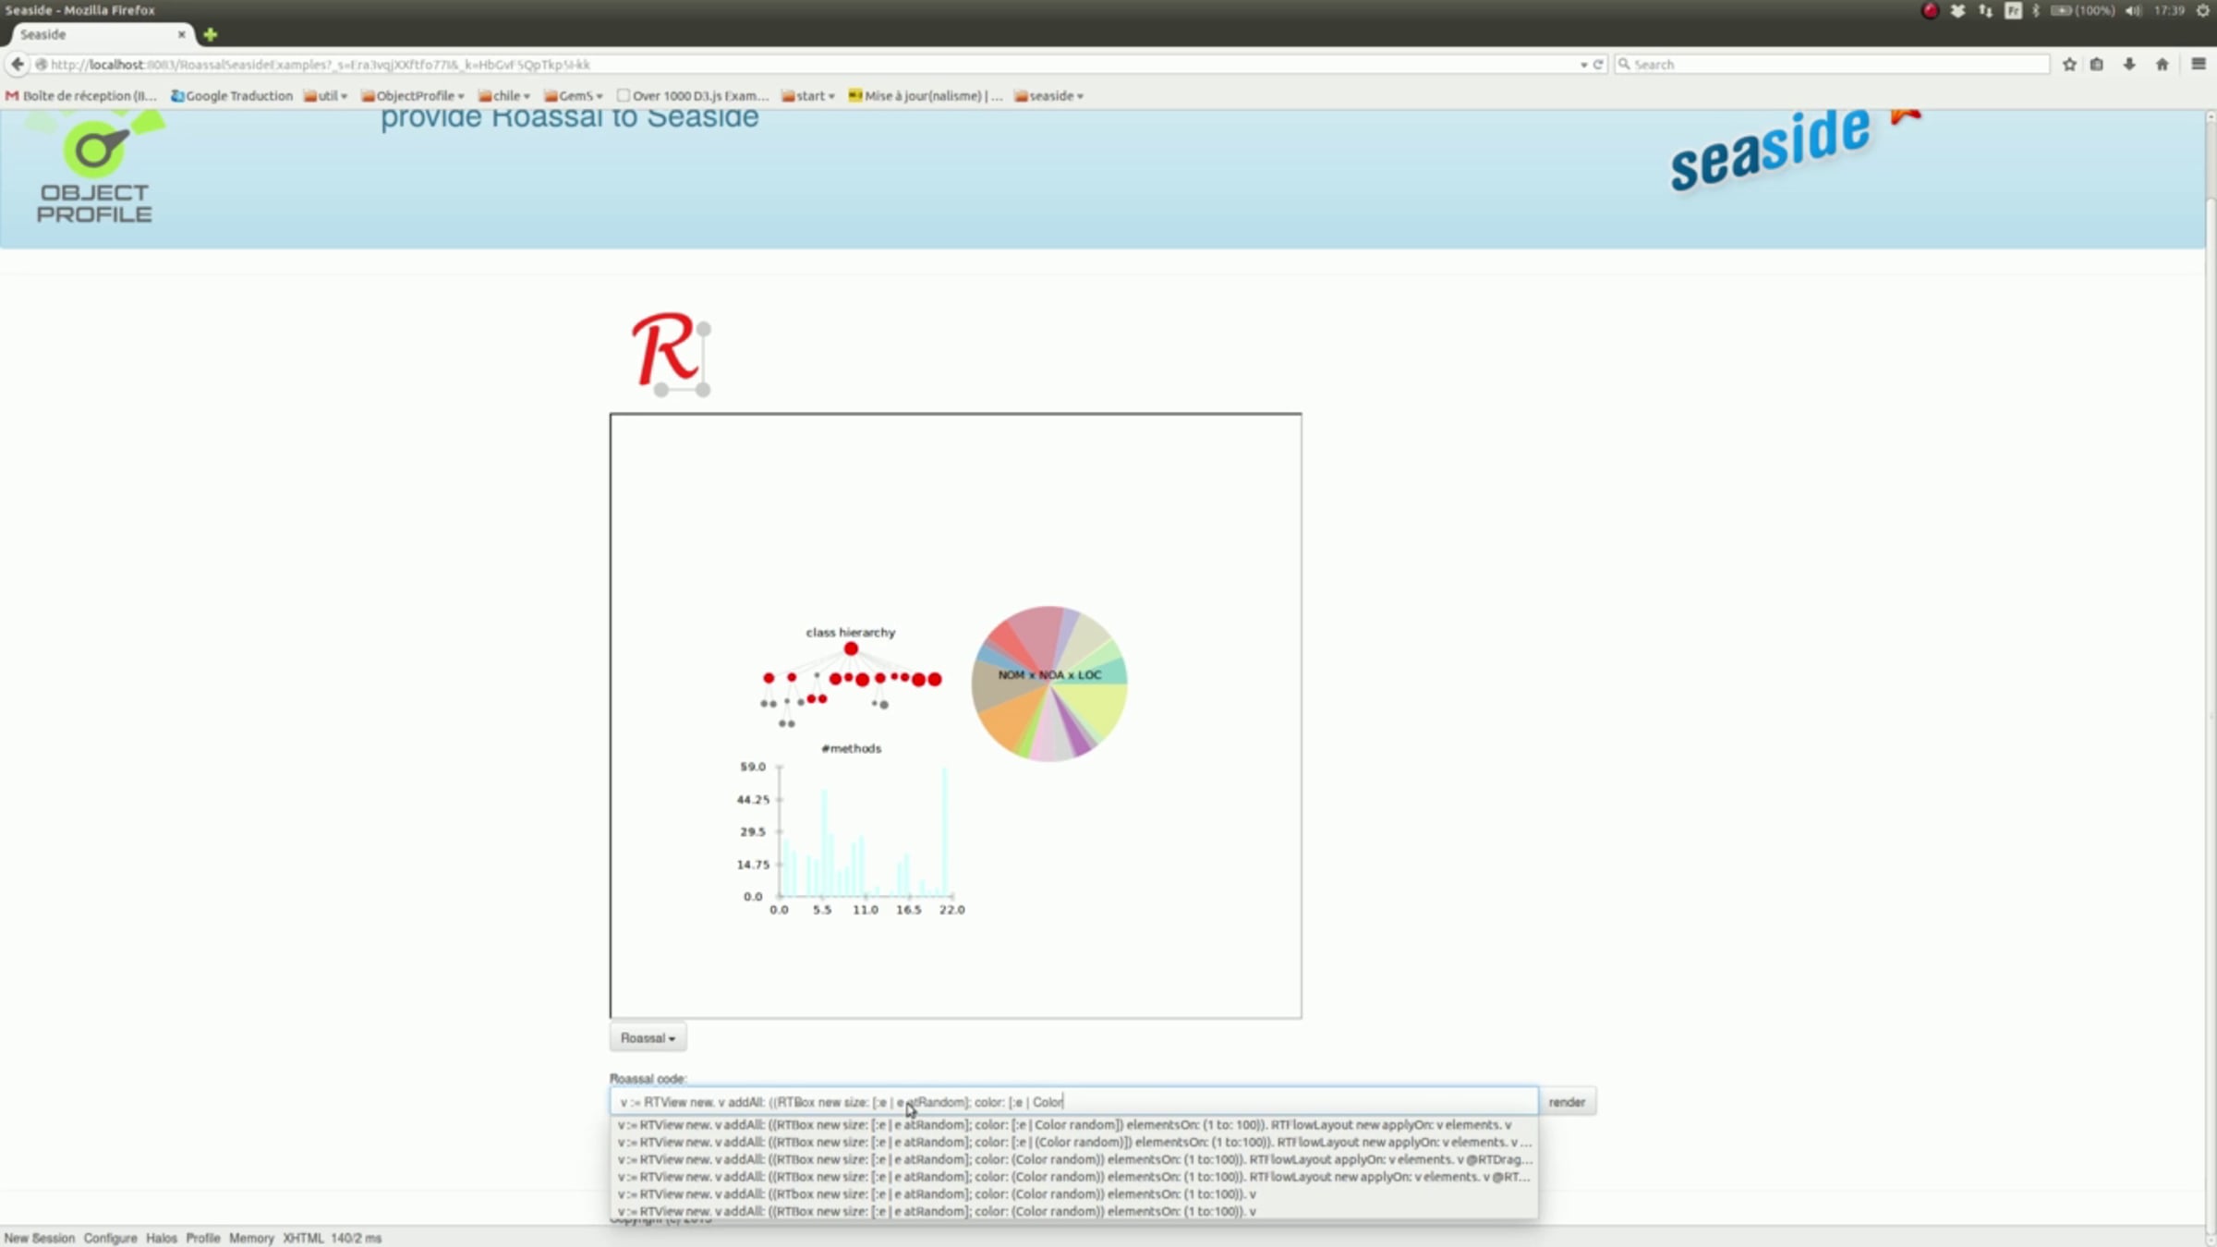Click the Object Profile logo
Viewport: 2217px width, 1247px height.
click(94, 168)
